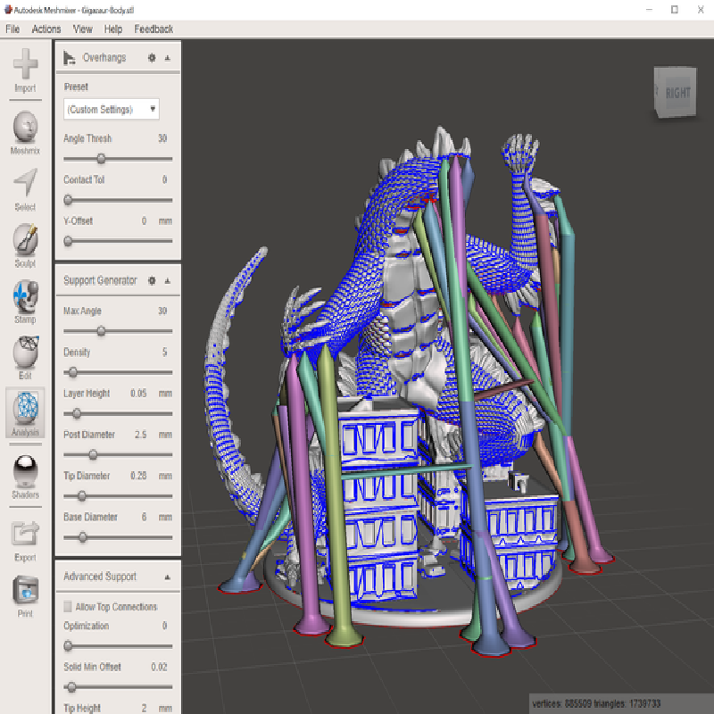Open Overhangs panel gear settings
The height and width of the screenshot is (714, 714).
tap(152, 58)
